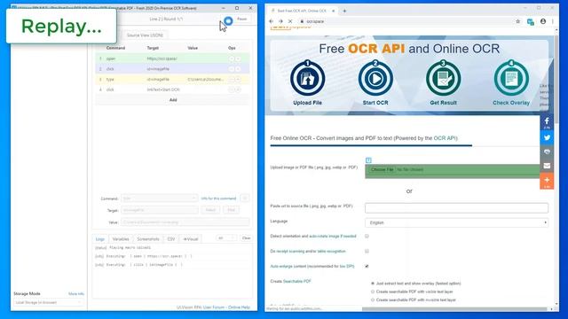Click Add to append a new command

173,100
